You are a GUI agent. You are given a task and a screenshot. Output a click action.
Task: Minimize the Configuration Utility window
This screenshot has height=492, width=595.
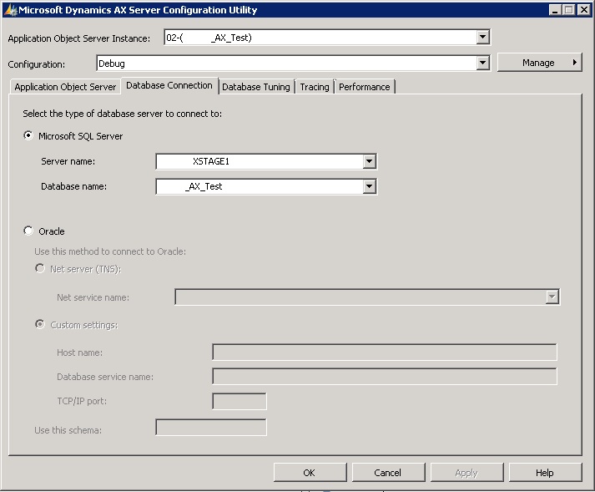point(555,10)
